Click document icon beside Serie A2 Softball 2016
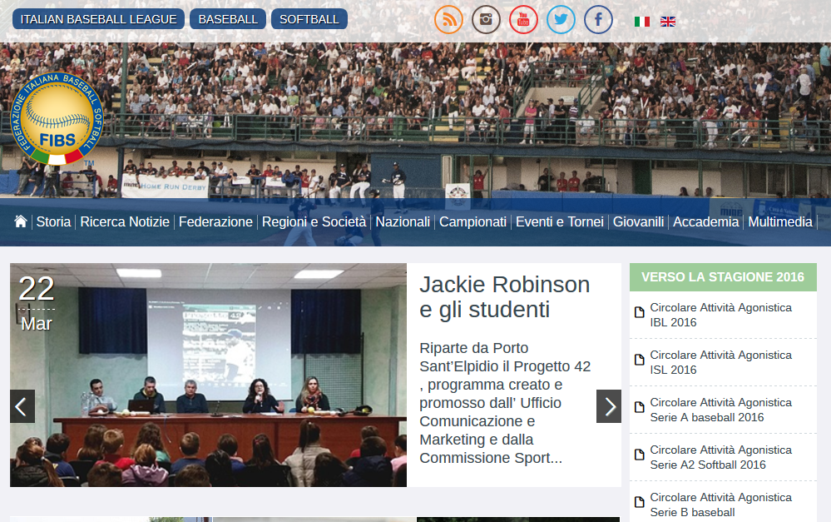This screenshot has height=522, width=831. tap(640, 455)
